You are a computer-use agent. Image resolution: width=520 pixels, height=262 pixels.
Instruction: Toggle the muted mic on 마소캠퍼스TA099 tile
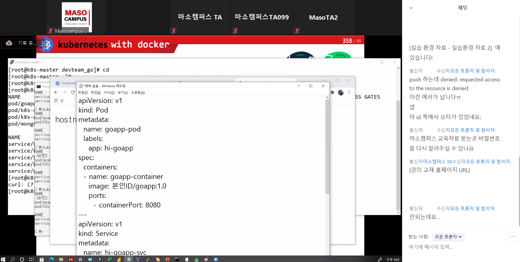(236, 31)
